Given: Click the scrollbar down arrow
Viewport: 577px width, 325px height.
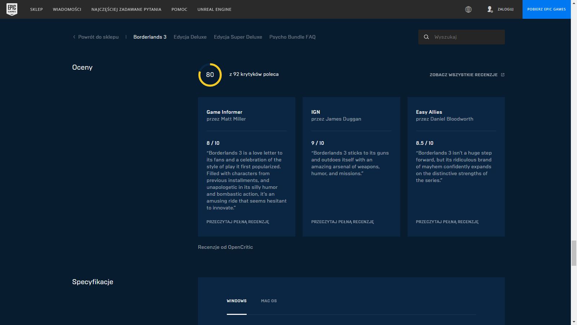Looking at the screenshot, I should 574,322.
